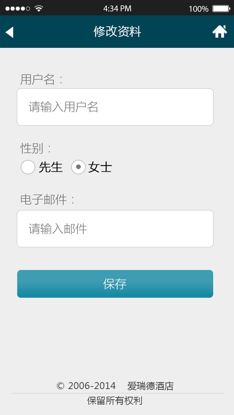Select the 先生 radio button

(28, 167)
